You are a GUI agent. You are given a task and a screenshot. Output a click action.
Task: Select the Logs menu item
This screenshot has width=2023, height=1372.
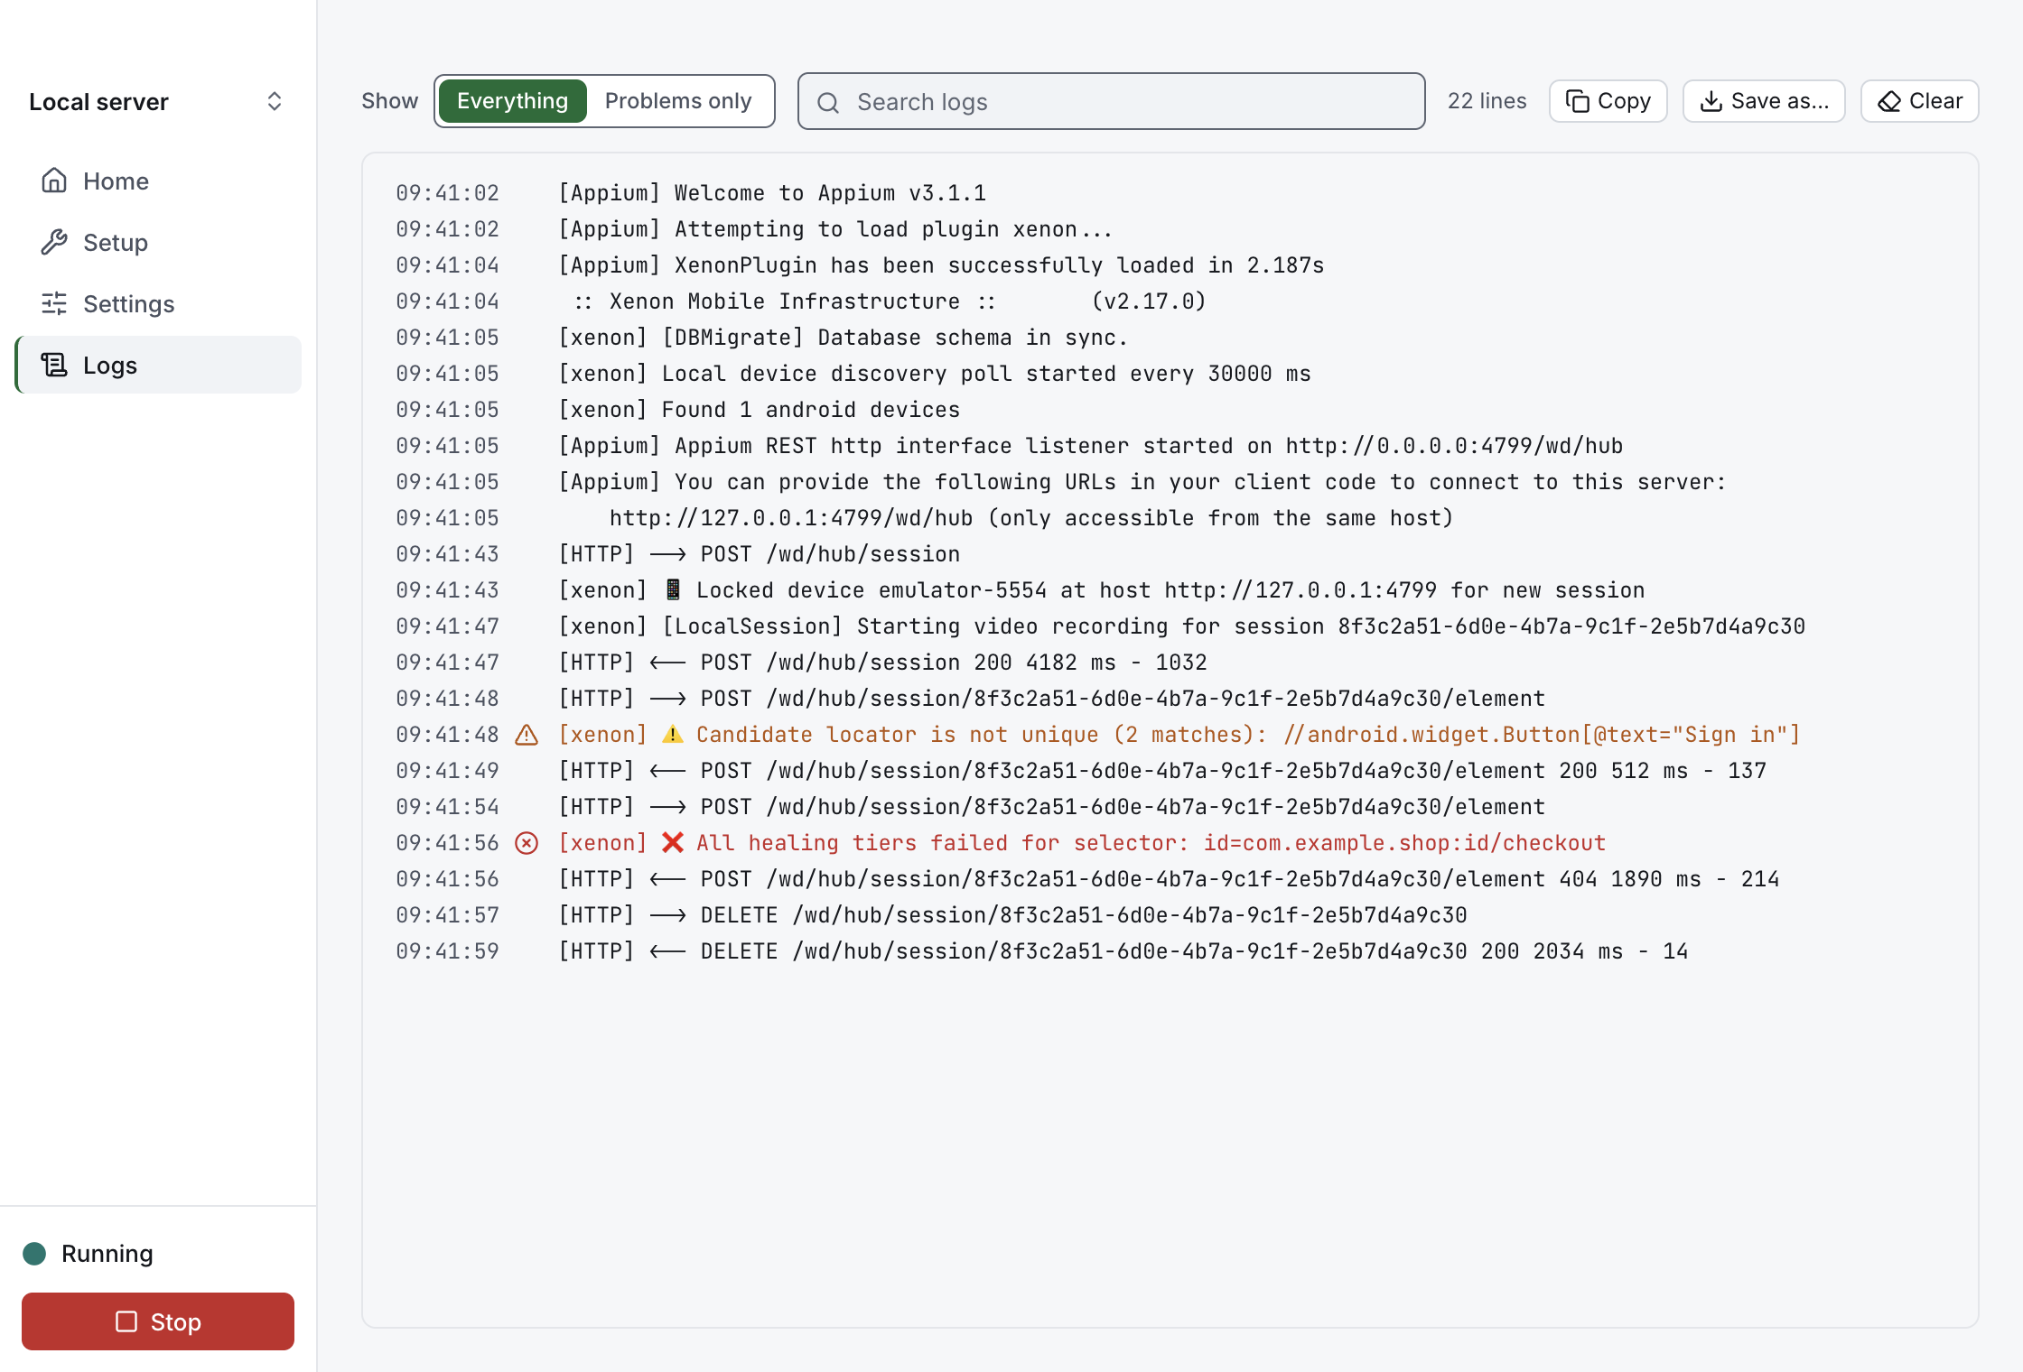[159, 365]
